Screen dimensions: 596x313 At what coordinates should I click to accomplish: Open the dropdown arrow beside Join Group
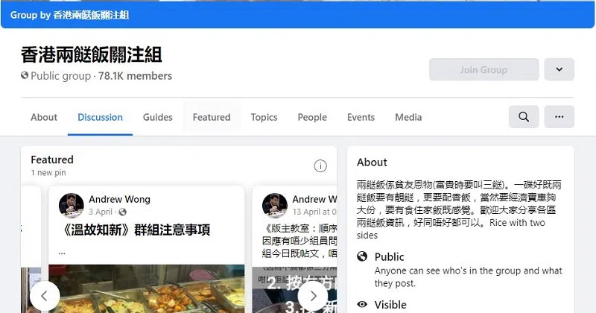559,69
